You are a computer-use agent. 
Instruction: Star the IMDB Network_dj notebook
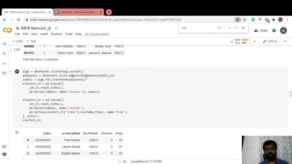(x=57, y=28)
